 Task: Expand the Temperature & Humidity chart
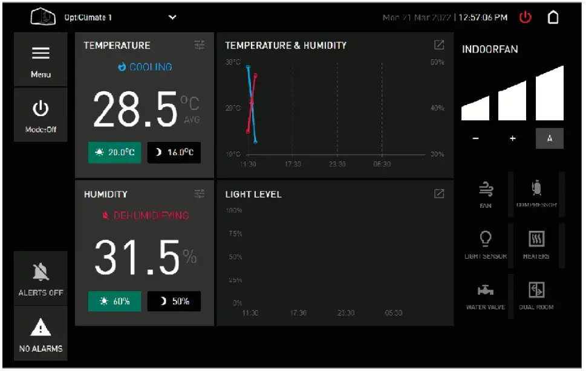439,45
